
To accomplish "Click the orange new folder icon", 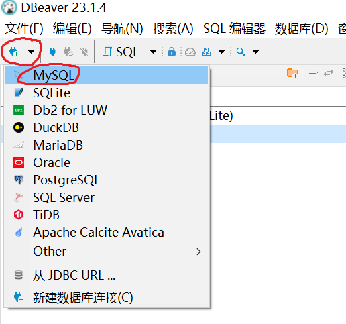I will (x=292, y=73).
